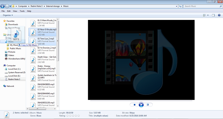
Task: Select file name 02 Tere Liye_2.mp3
Action: [x=46, y=39]
